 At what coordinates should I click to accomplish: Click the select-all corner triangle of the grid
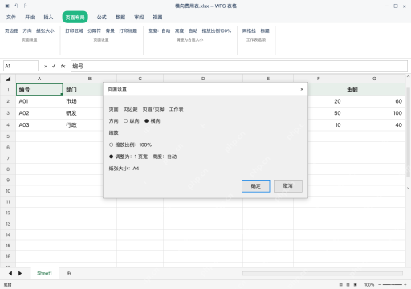[8, 79]
